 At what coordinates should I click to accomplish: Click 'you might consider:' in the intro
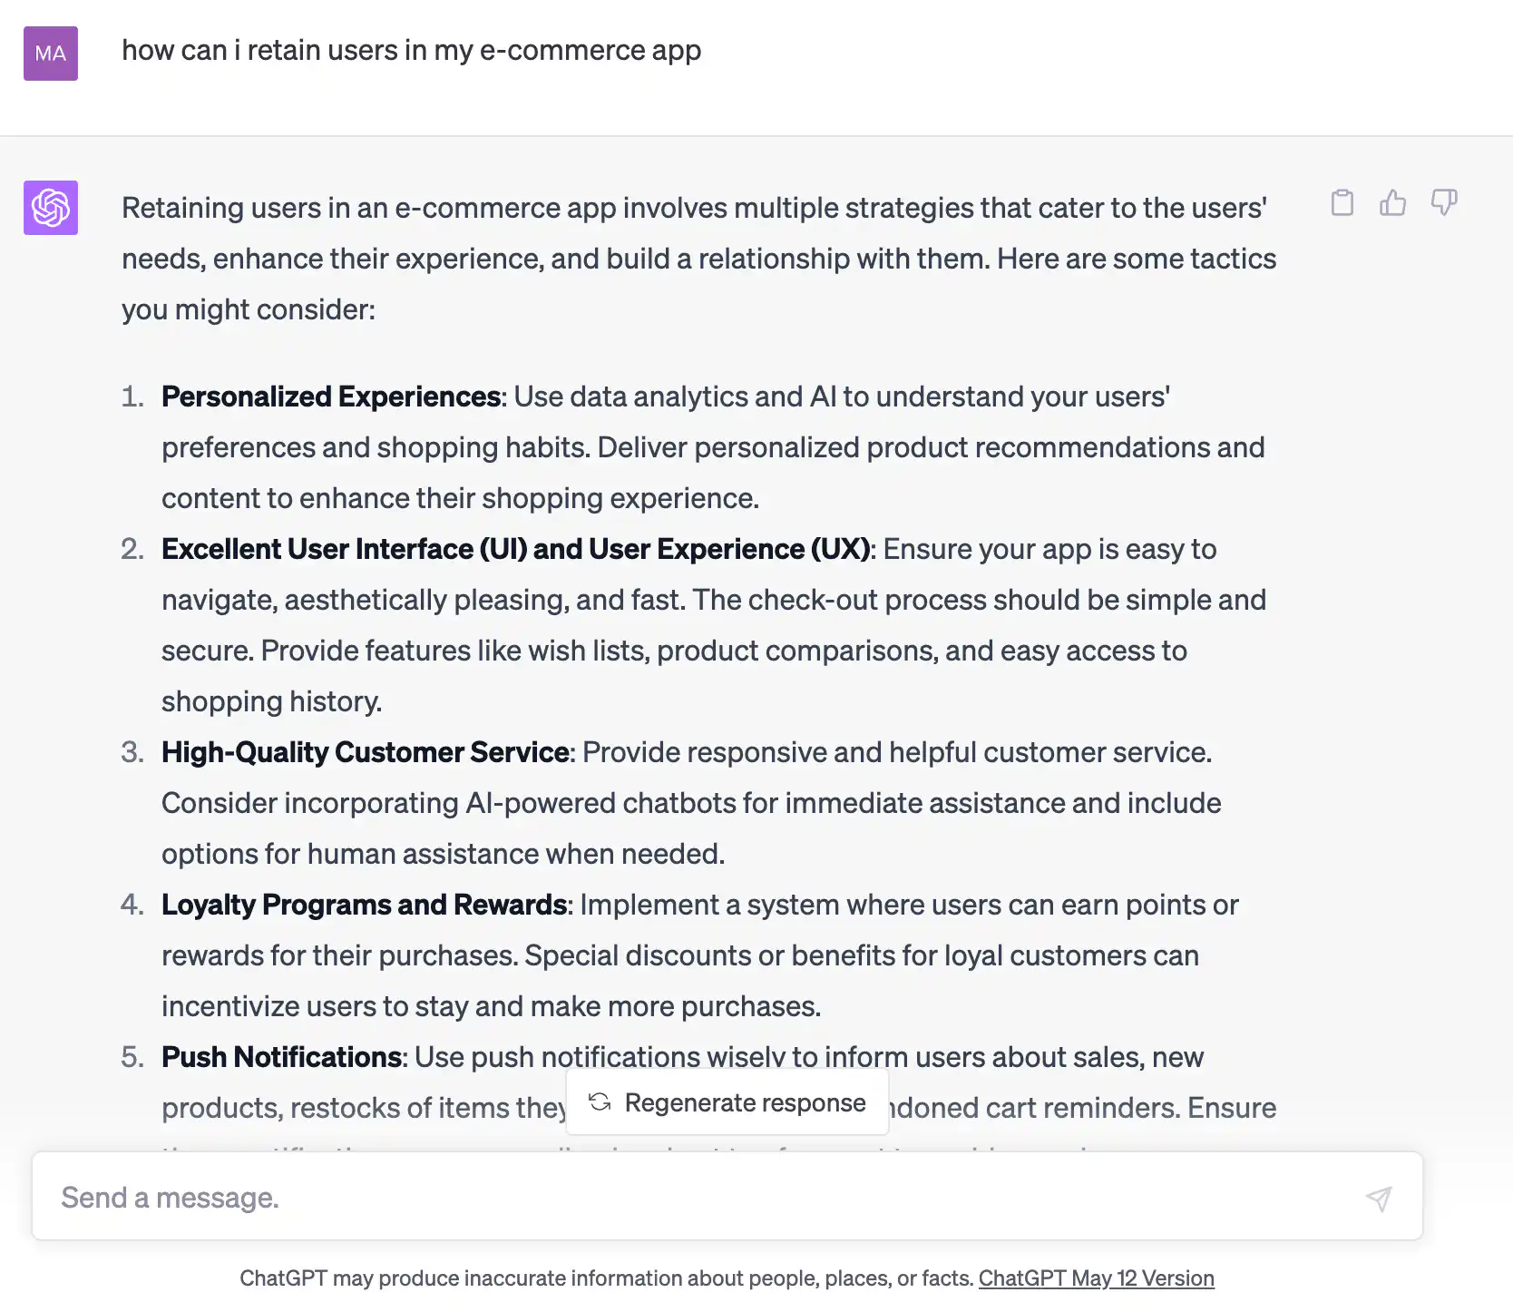tap(249, 309)
